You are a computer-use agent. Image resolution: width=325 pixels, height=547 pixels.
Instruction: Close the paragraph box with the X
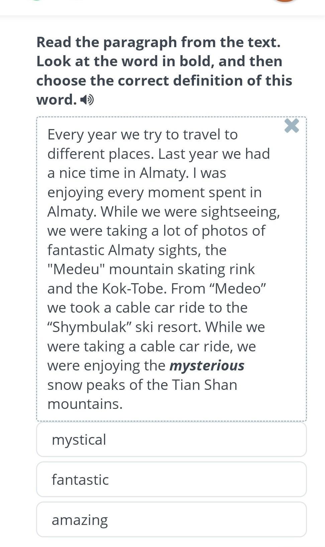click(292, 126)
